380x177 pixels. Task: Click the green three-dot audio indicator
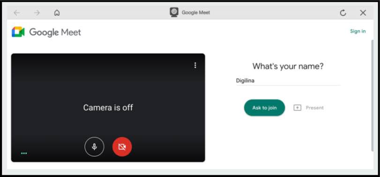coord(24,153)
